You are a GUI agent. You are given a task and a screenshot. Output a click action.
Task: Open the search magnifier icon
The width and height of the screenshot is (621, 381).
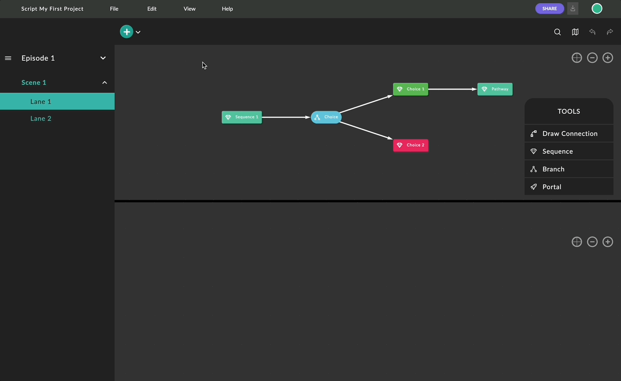click(557, 32)
